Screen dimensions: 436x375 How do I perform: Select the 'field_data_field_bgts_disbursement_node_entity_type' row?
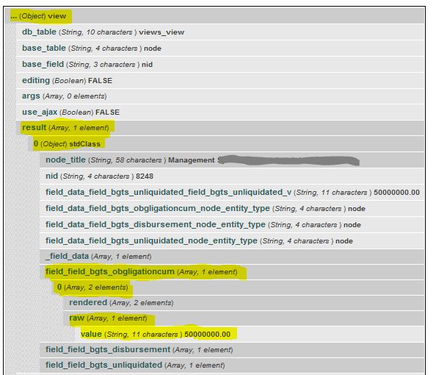232,224
